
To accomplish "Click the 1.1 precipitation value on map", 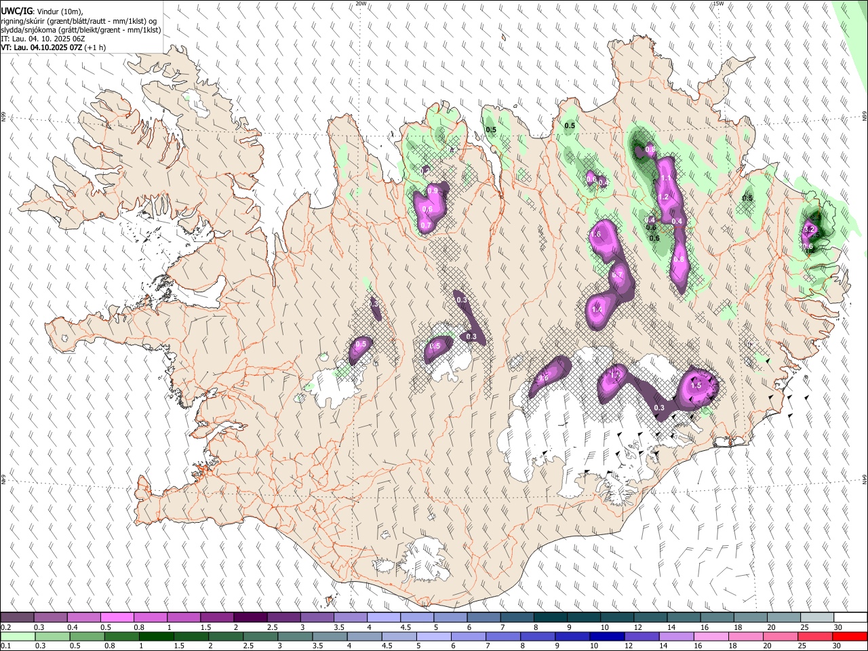I will click(665, 178).
